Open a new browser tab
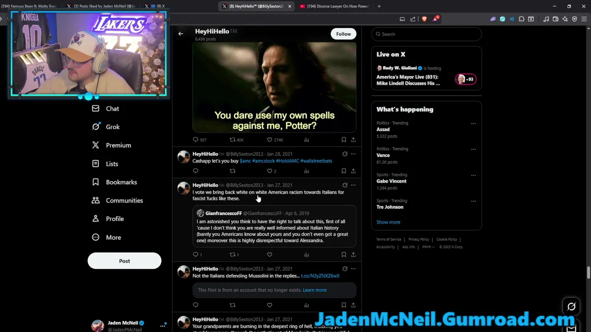The image size is (591, 332). point(379,6)
